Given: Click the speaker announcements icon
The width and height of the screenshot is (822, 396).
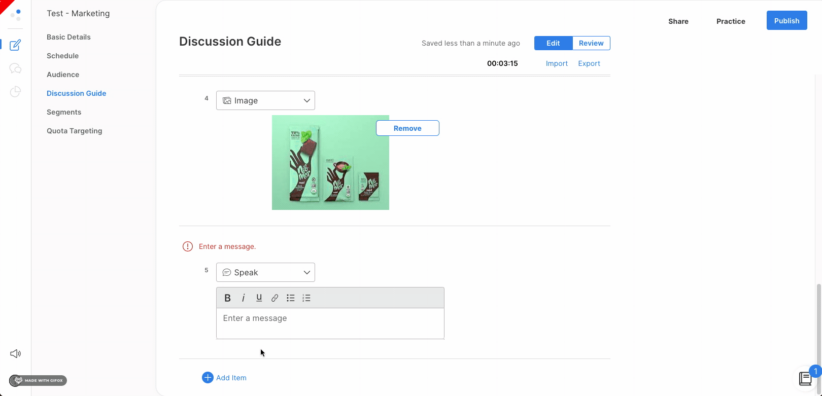Looking at the screenshot, I should [x=15, y=353].
